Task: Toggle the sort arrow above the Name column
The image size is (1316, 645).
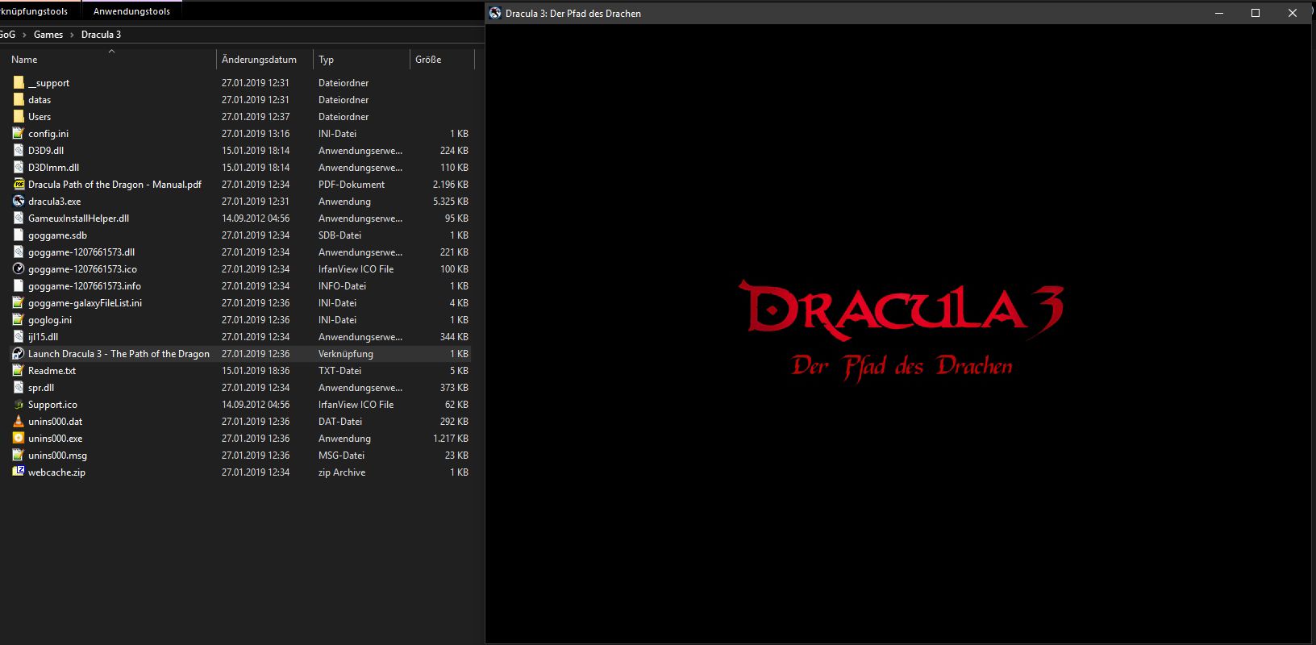Action: point(111,51)
